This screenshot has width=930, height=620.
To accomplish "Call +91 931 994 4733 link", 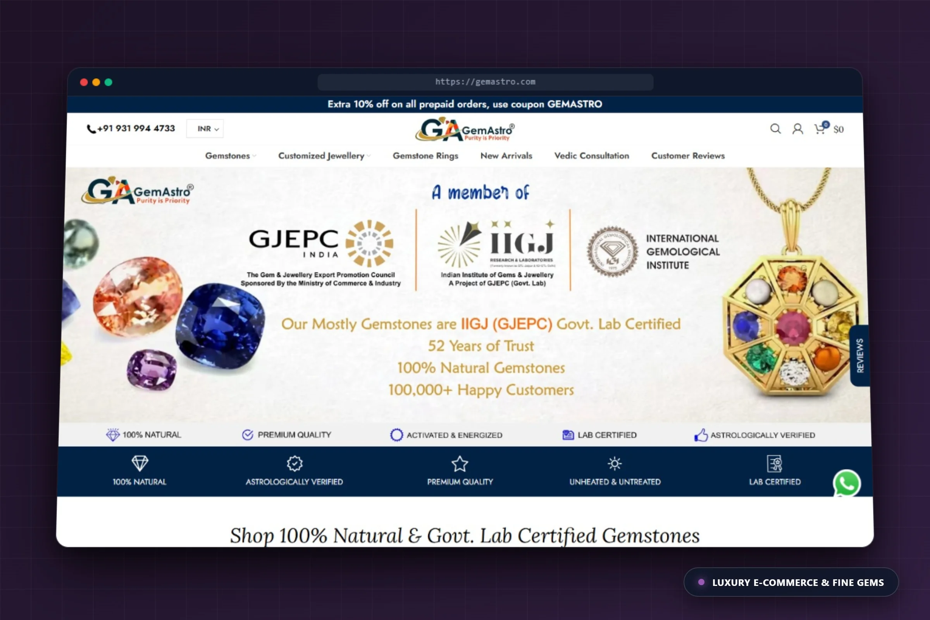I will (x=136, y=129).
